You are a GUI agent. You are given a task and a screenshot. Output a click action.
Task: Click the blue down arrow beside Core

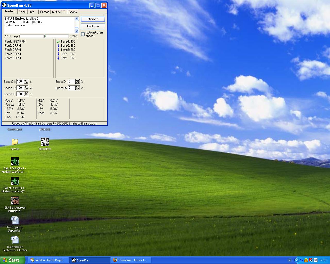58,58
